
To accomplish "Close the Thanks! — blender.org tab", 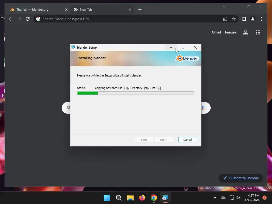I will (66, 10).
